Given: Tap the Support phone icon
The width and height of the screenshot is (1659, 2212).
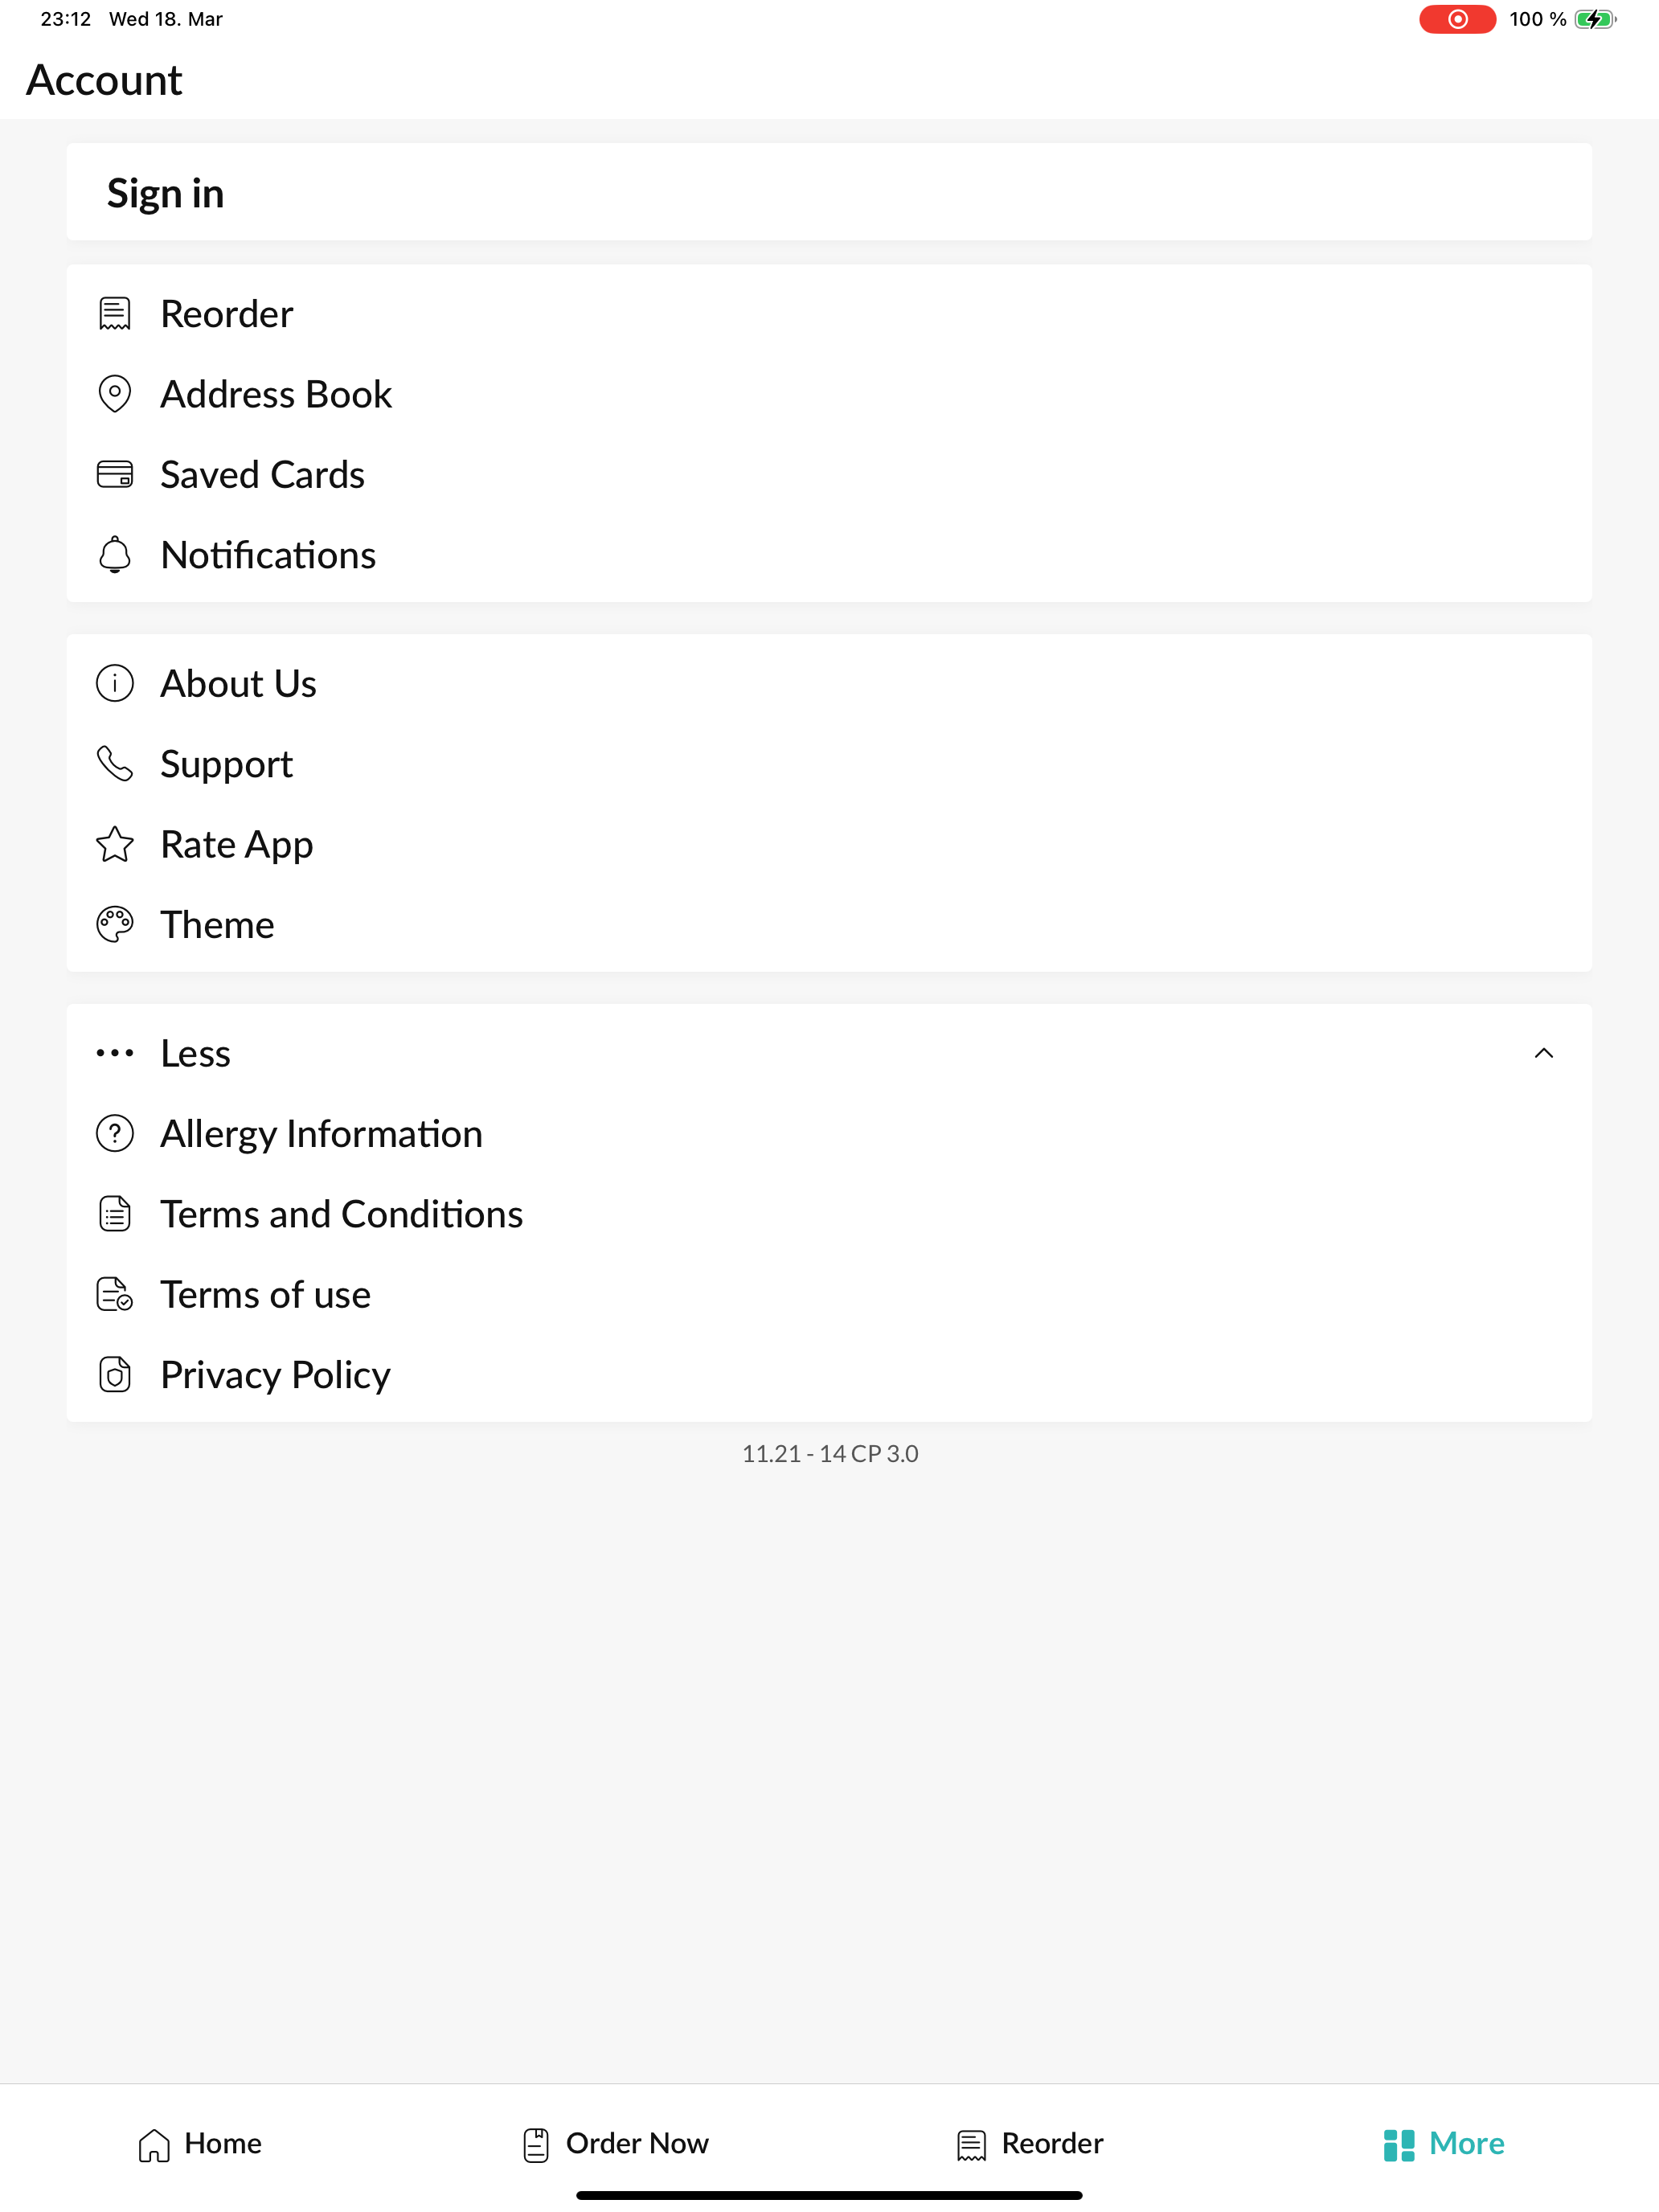Looking at the screenshot, I should (115, 764).
